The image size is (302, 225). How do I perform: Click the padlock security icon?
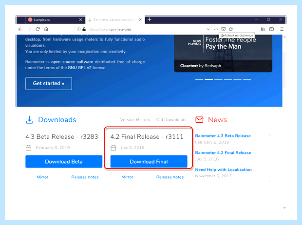(84, 29)
